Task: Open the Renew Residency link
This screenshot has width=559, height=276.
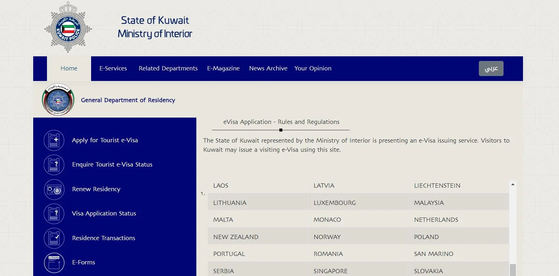Action: tap(96, 189)
